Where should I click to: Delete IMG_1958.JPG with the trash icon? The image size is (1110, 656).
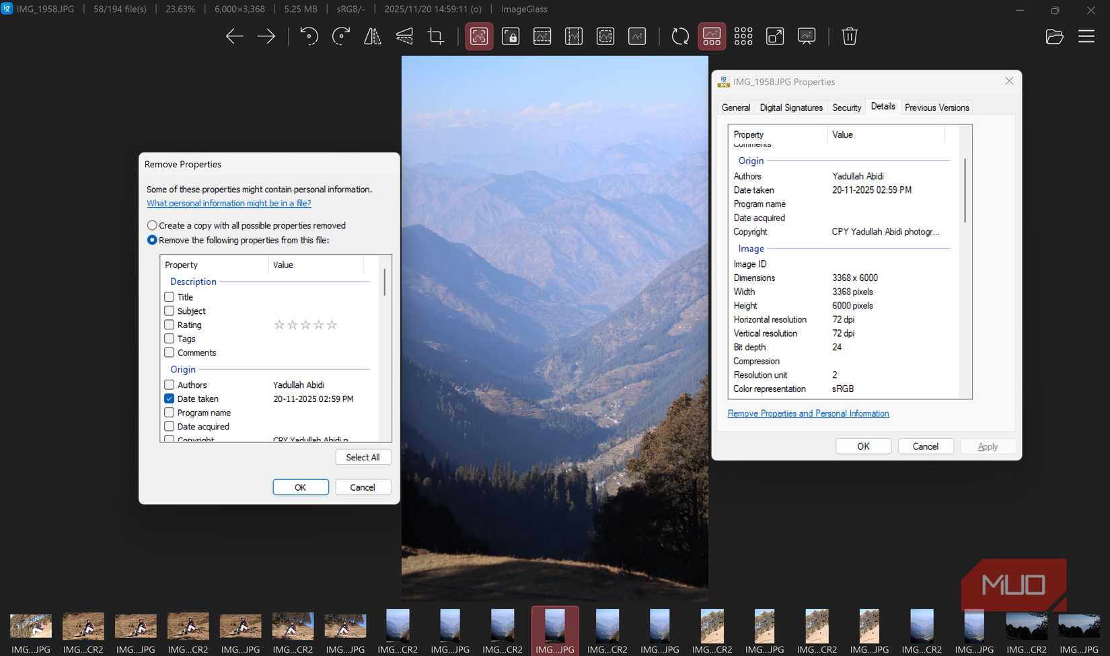pos(850,36)
